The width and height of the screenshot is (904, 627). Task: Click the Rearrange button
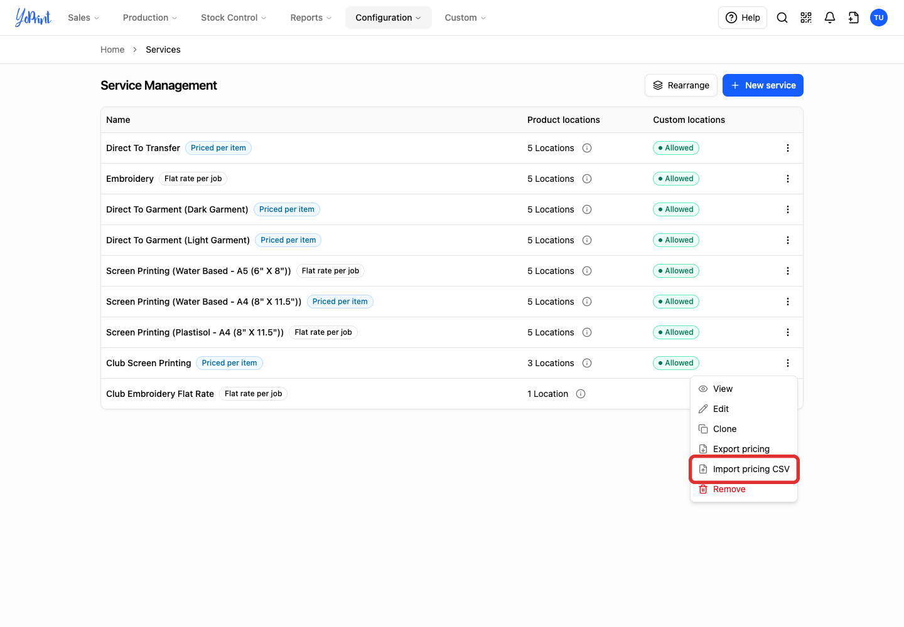[x=681, y=85]
